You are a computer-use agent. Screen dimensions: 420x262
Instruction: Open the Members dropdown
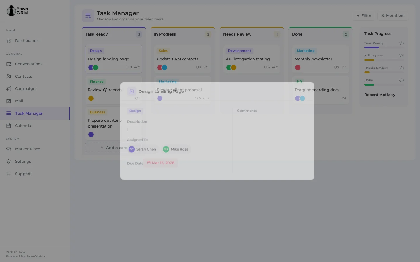coord(393,15)
